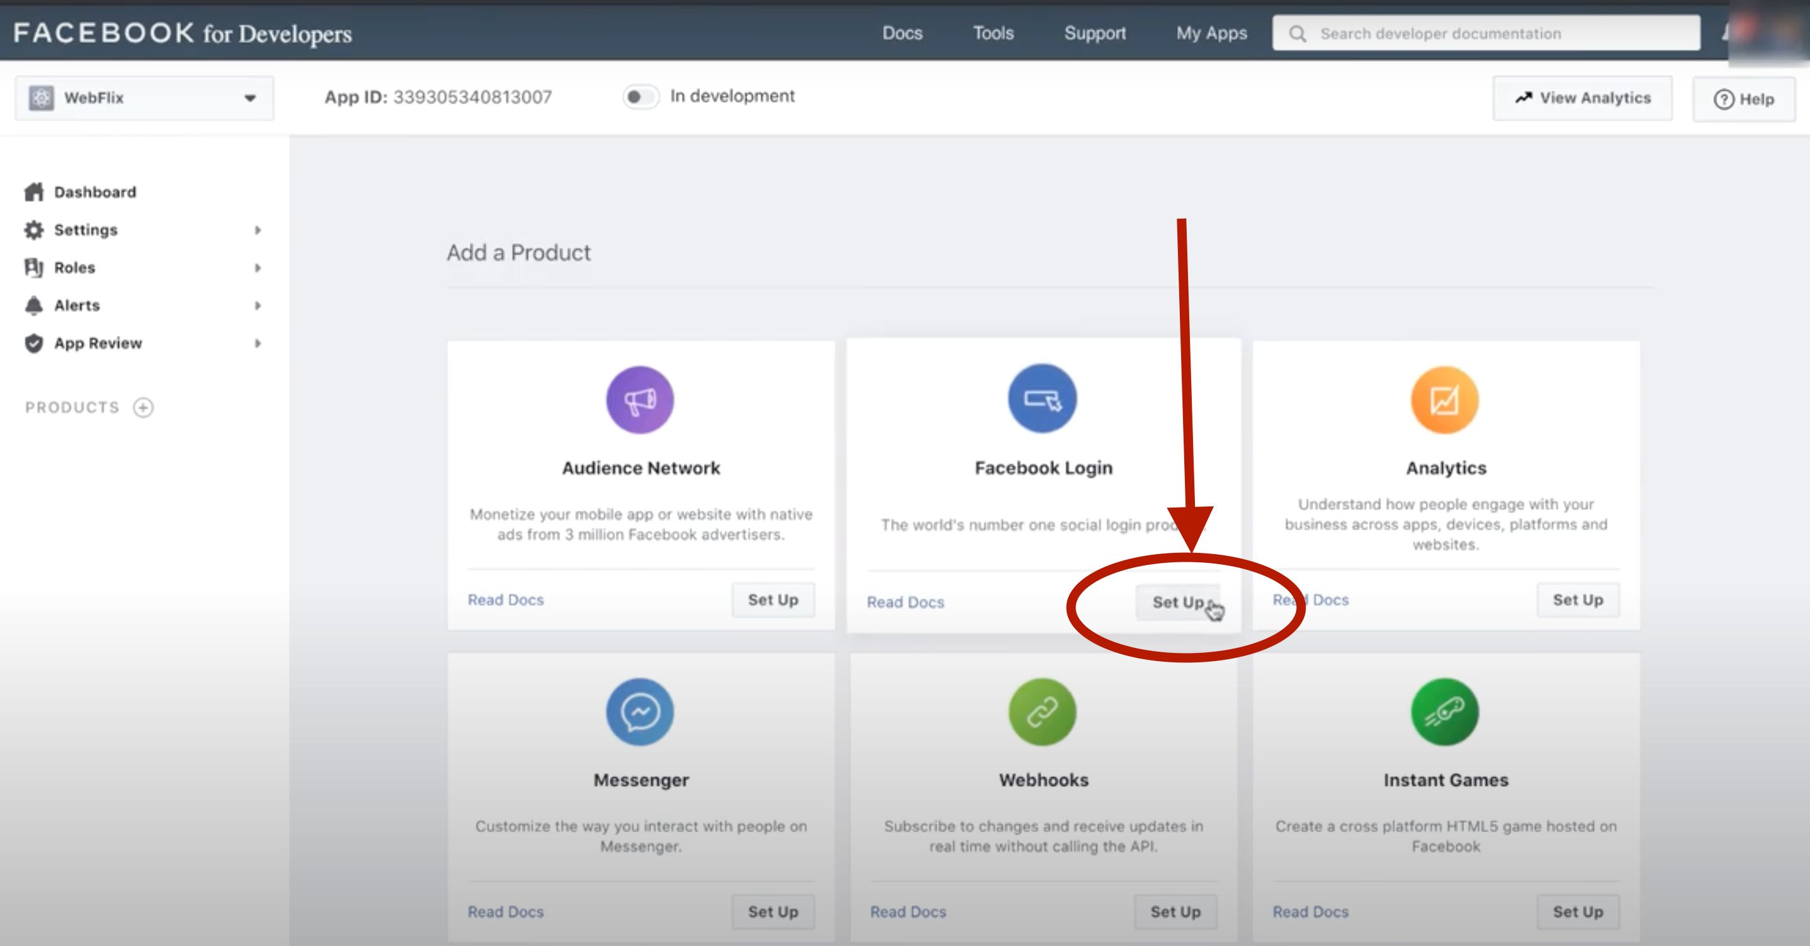Viewport: 1810px width, 946px height.
Task: Expand the Settings sidebar section
Action: coord(86,230)
